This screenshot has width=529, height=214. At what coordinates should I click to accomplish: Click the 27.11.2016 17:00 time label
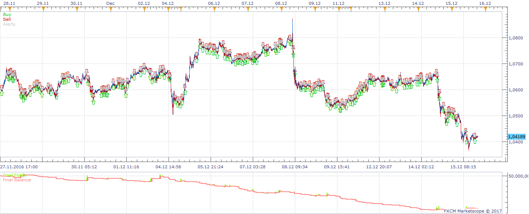18,167
